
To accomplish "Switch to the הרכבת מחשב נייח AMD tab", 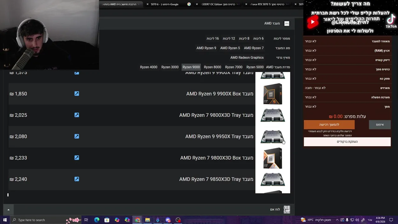I will tap(121, 4).
